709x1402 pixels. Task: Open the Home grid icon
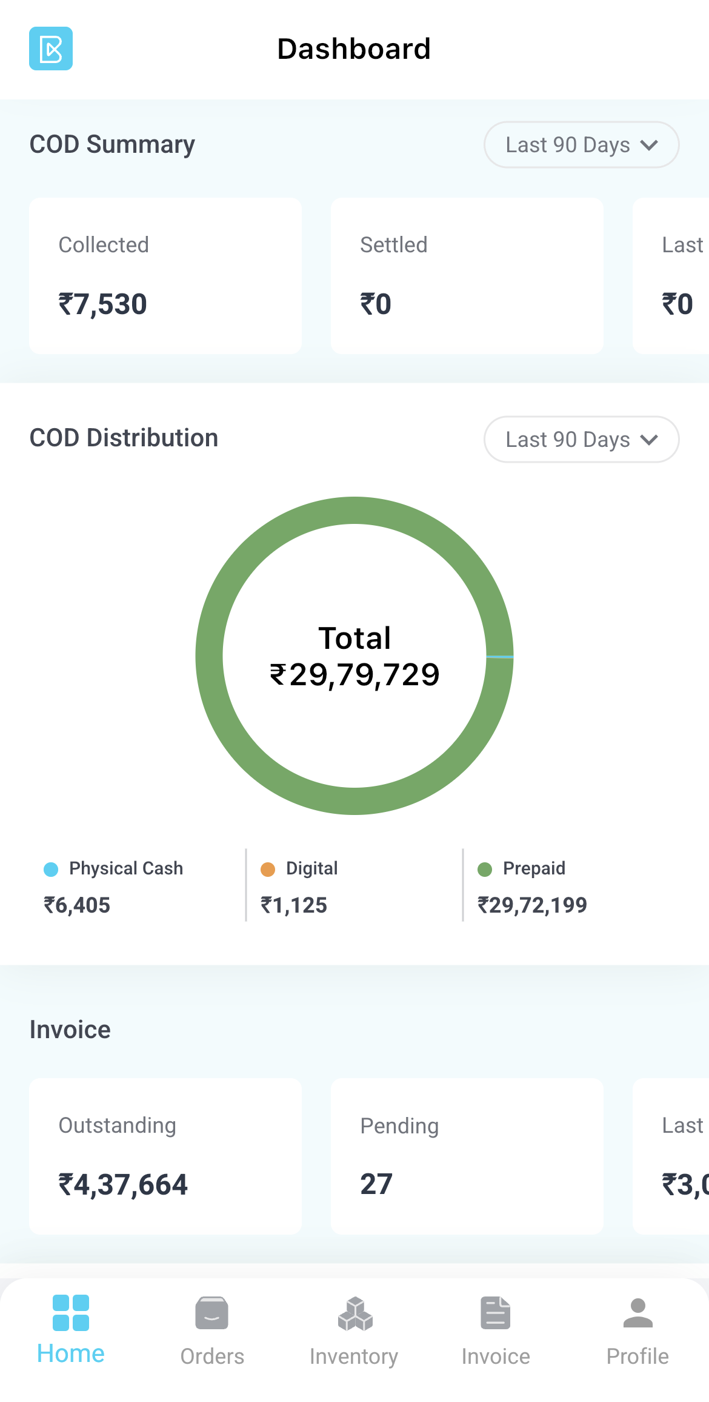[x=71, y=1313]
